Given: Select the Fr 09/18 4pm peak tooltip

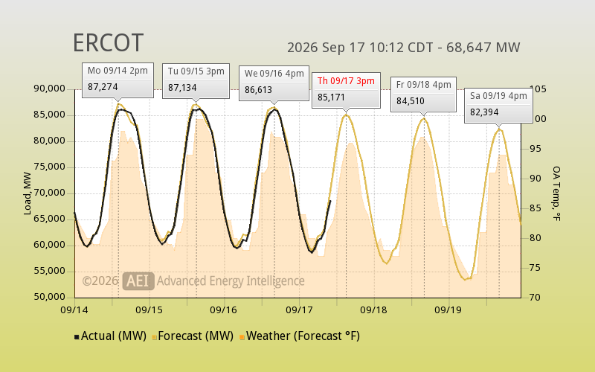Looking at the screenshot, I should click(423, 94).
